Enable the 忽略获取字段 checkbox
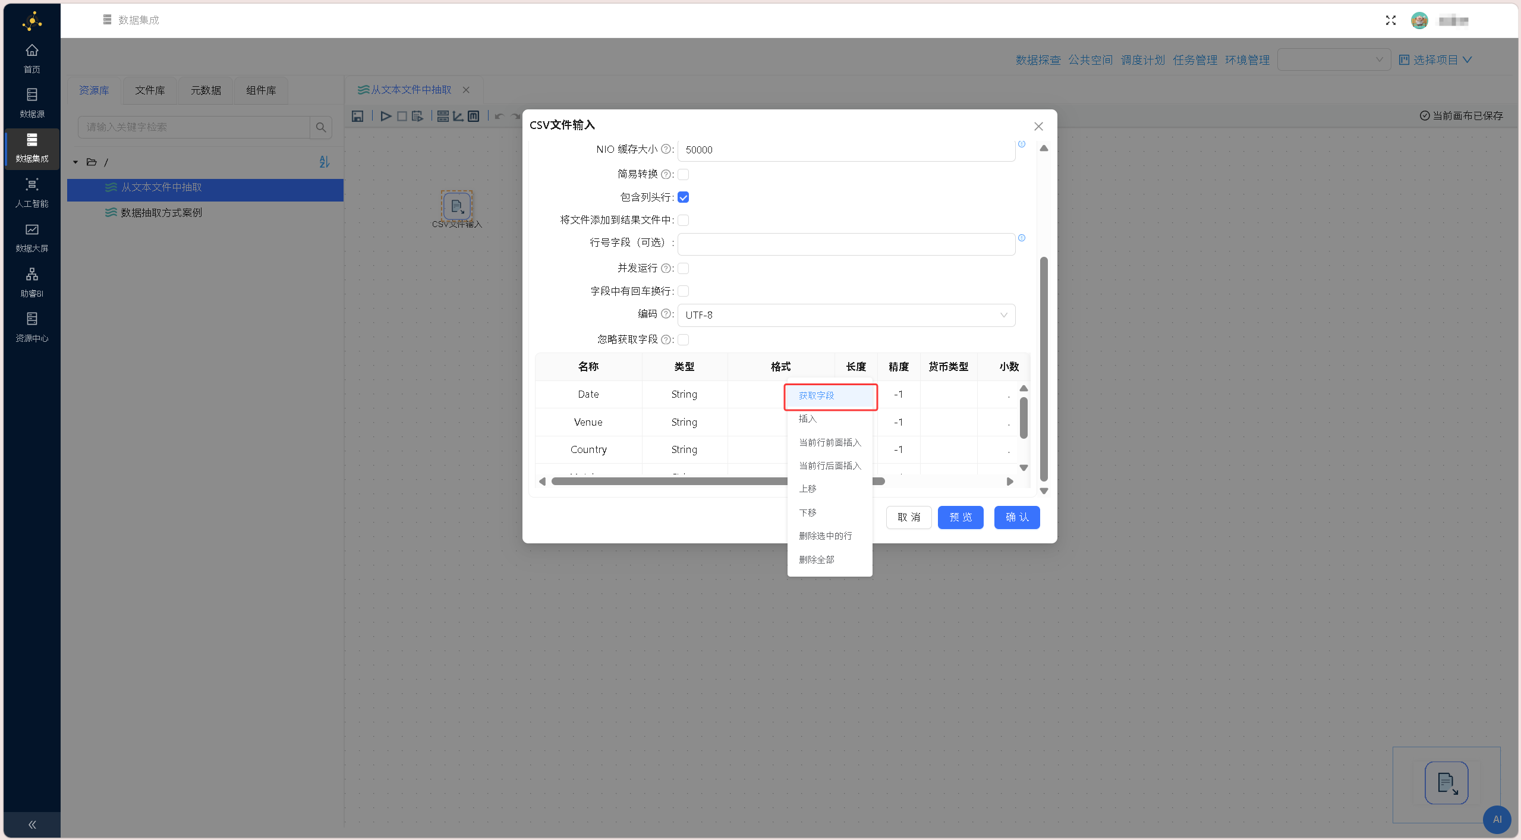This screenshot has width=1521, height=840. click(684, 340)
